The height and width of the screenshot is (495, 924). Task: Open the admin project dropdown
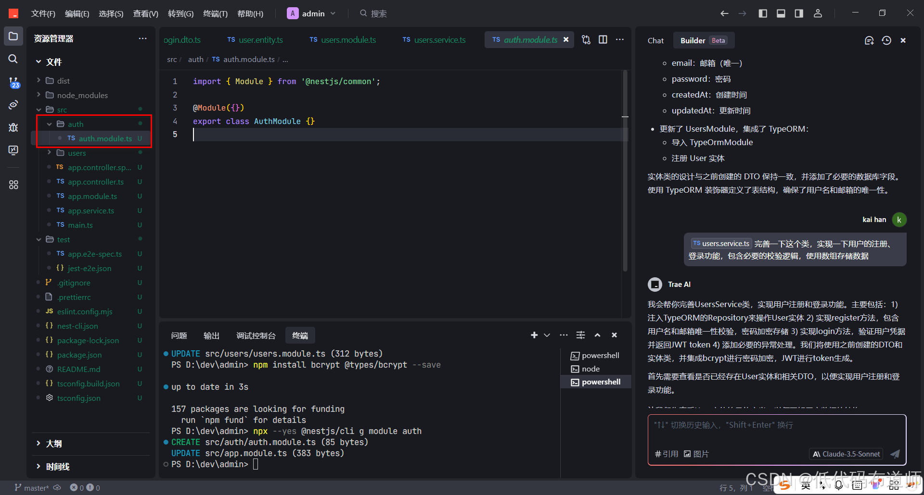coord(312,13)
